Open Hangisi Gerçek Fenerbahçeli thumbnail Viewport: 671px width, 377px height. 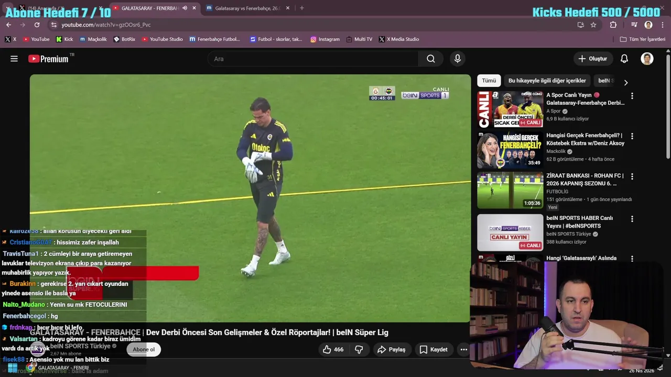(x=510, y=150)
